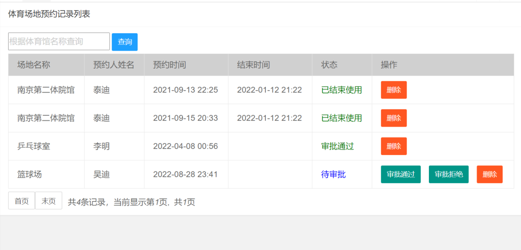Delete the 篮球场 reservation by 吴迪
The image size is (521, 250).
click(x=490, y=174)
